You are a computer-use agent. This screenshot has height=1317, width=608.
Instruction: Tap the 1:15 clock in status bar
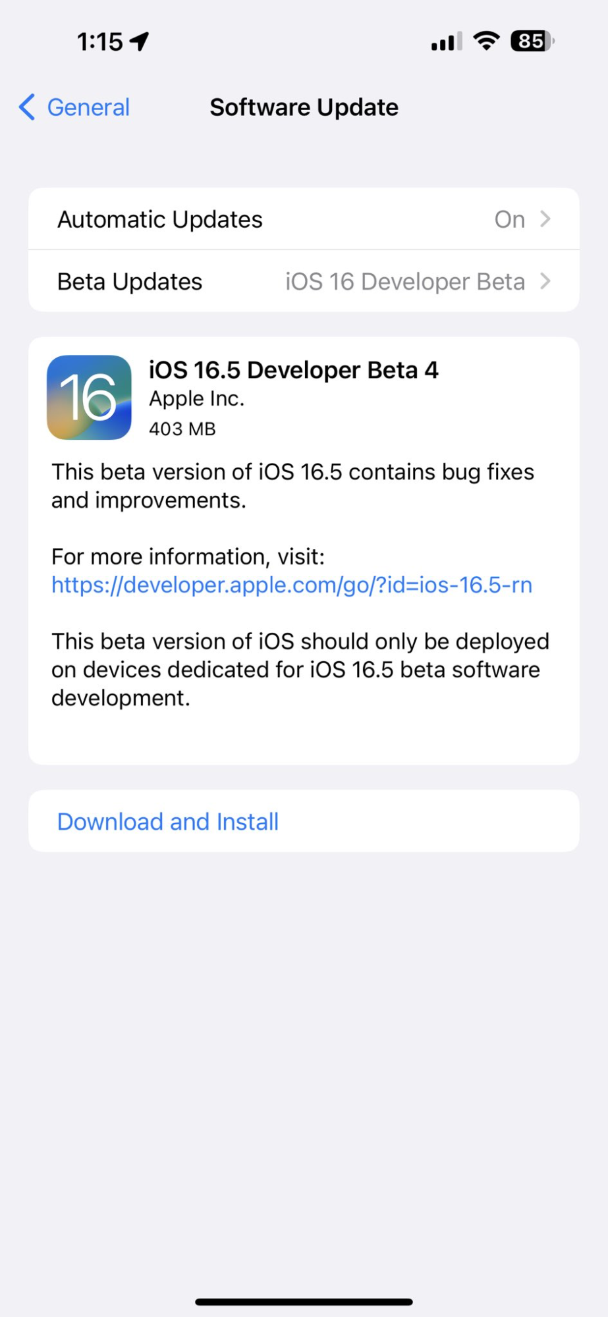tap(99, 41)
